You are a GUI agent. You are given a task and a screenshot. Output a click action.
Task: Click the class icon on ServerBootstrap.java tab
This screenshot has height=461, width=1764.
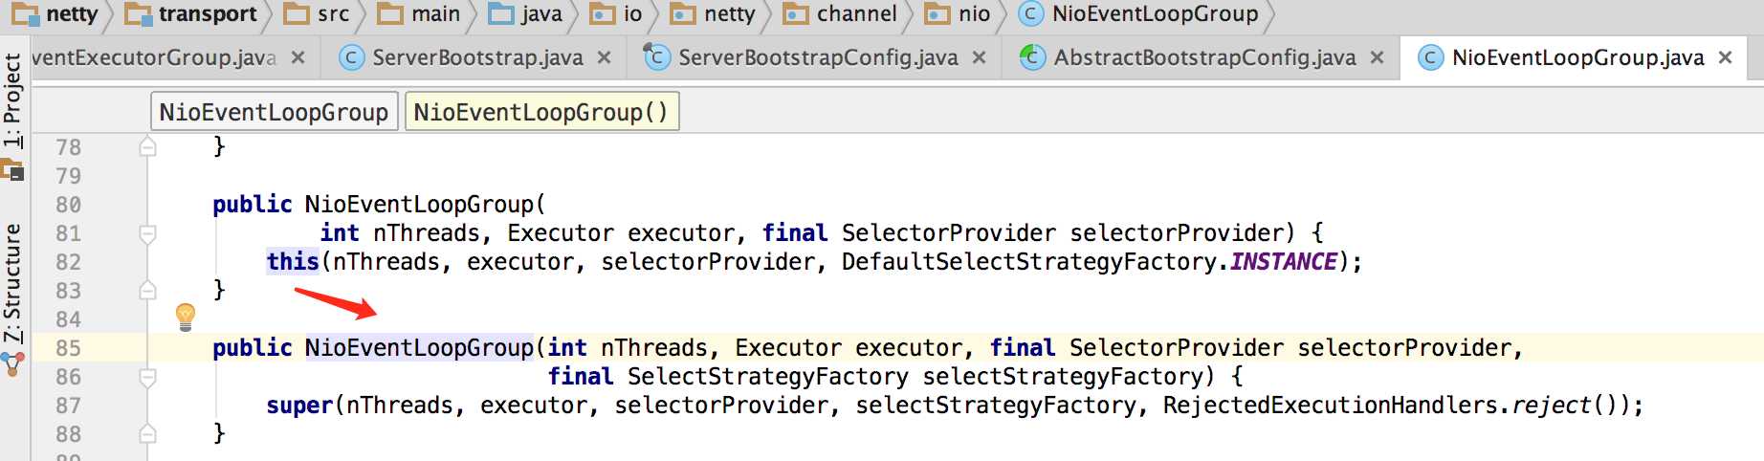(x=352, y=57)
